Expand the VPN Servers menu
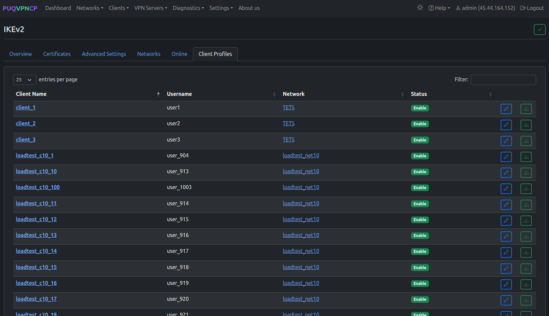 (151, 8)
